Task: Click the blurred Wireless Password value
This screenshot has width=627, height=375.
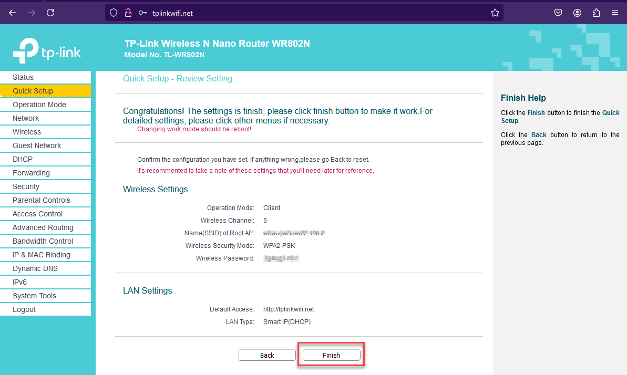Action: (281, 258)
